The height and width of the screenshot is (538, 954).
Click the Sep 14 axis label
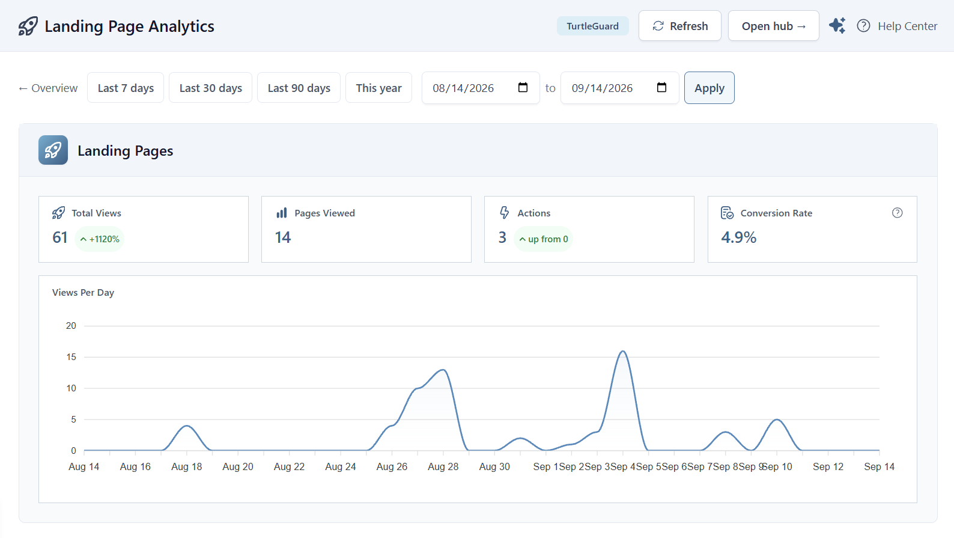coord(880,466)
